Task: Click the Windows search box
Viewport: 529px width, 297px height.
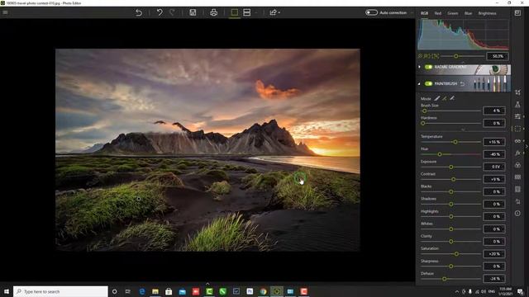Action: (60, 291)
